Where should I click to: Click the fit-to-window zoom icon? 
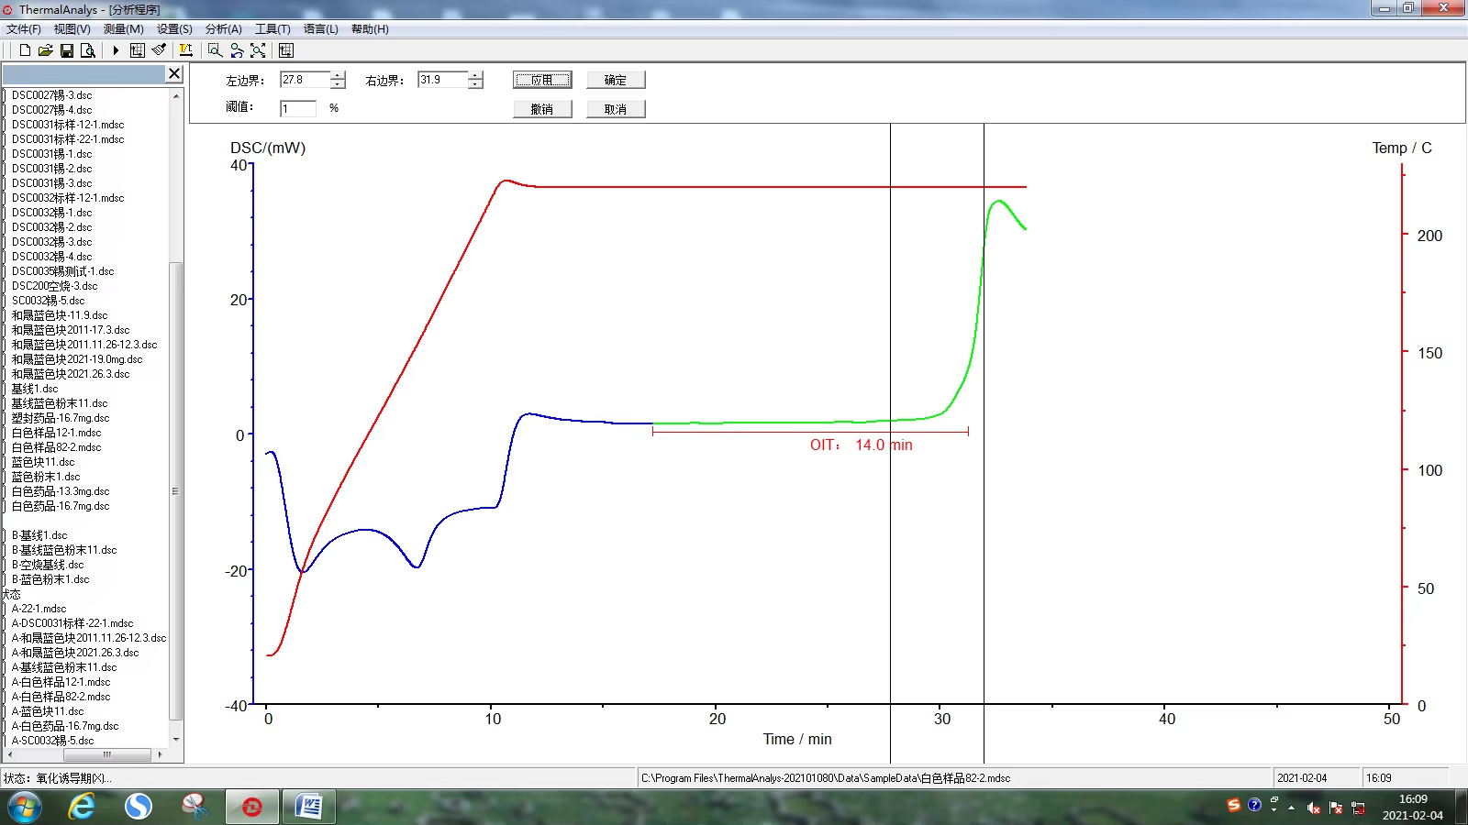point(258,50)
